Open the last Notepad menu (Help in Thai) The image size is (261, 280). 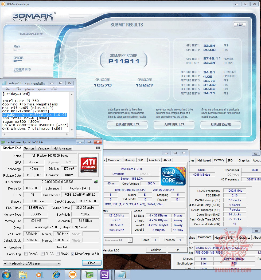[x=53, y=89]
